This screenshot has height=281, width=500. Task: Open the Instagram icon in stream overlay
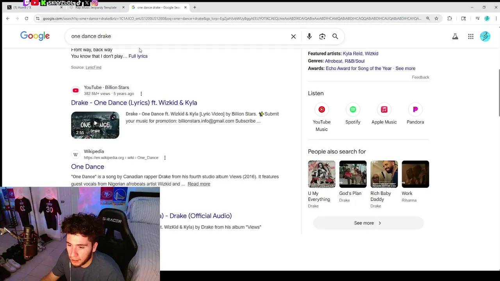[x=95, y=3]
